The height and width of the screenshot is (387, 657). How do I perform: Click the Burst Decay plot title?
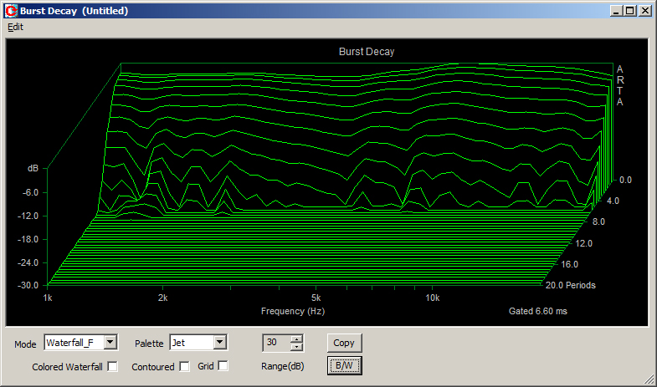pyautogui.click(x=366, y=52)
